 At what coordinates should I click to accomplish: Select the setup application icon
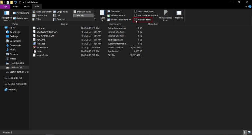(34, 51)
